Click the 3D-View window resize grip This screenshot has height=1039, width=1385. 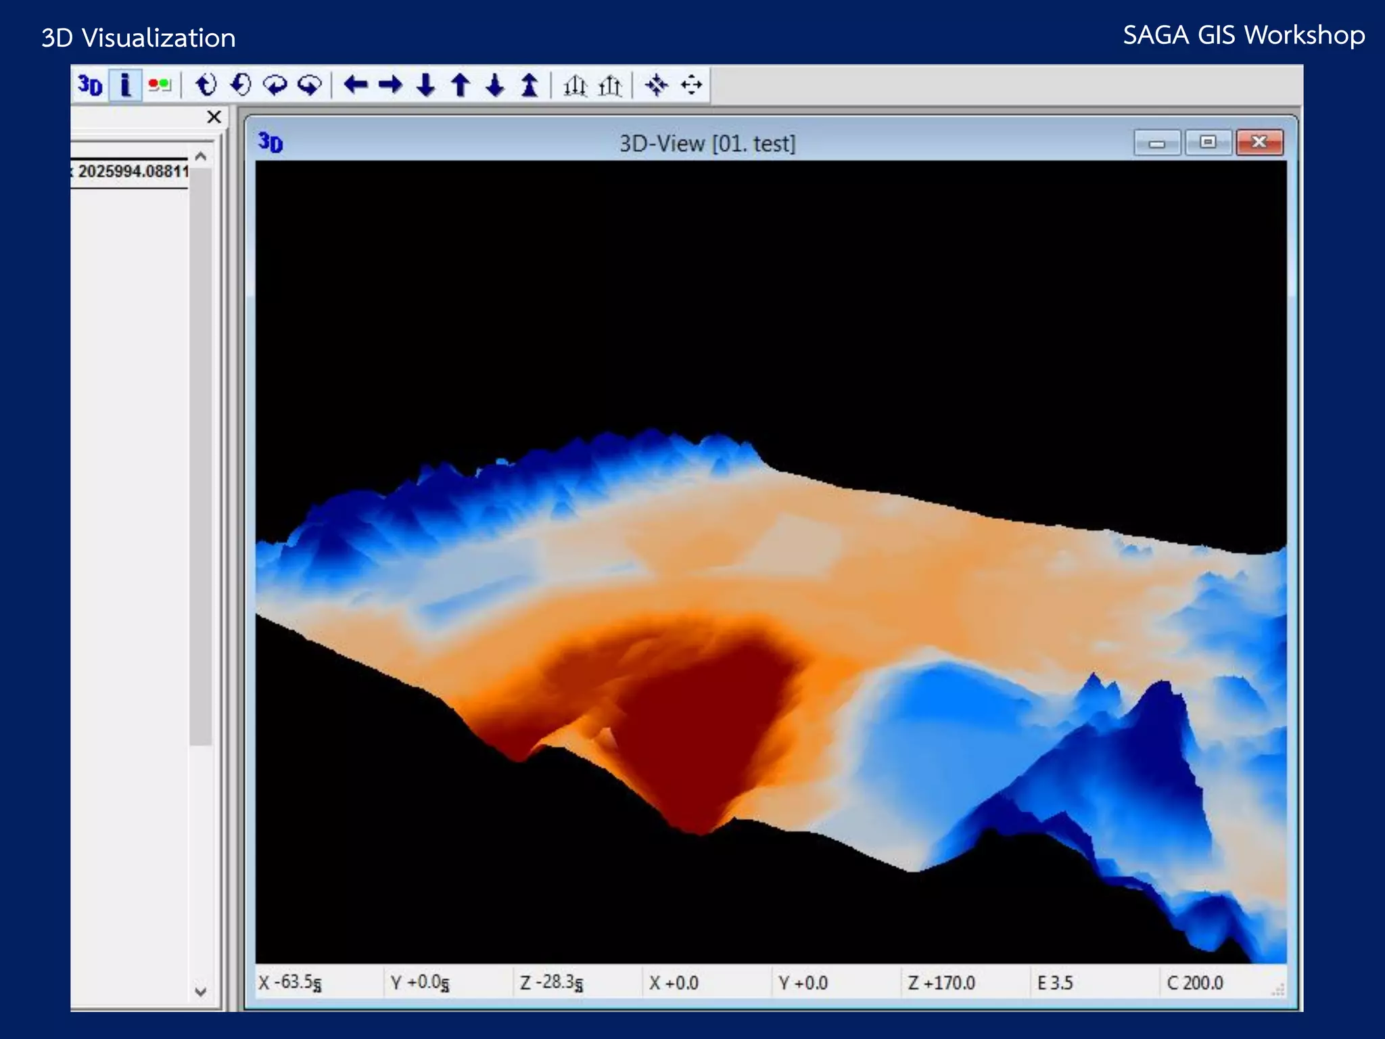pos(1277,990)
